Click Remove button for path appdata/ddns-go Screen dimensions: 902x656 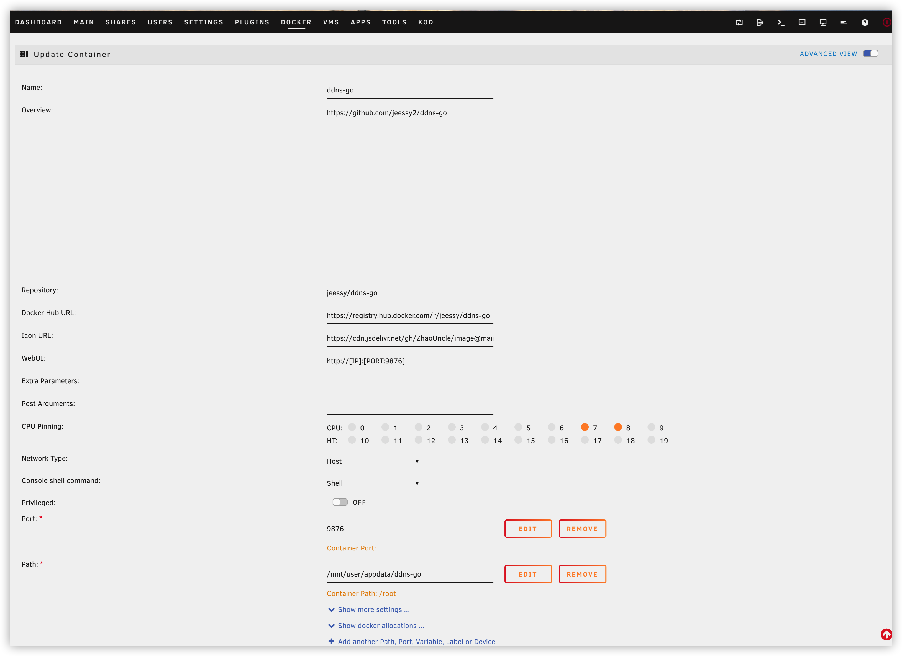click(x=582, y=574)
